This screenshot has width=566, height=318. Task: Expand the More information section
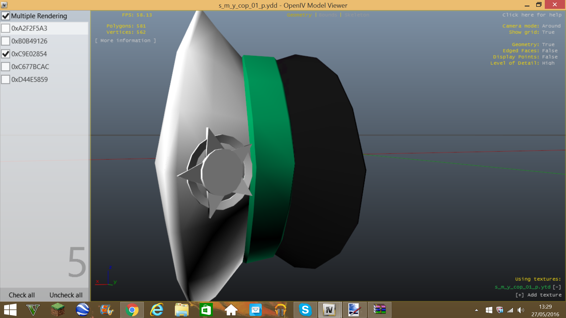click(125, 41)
